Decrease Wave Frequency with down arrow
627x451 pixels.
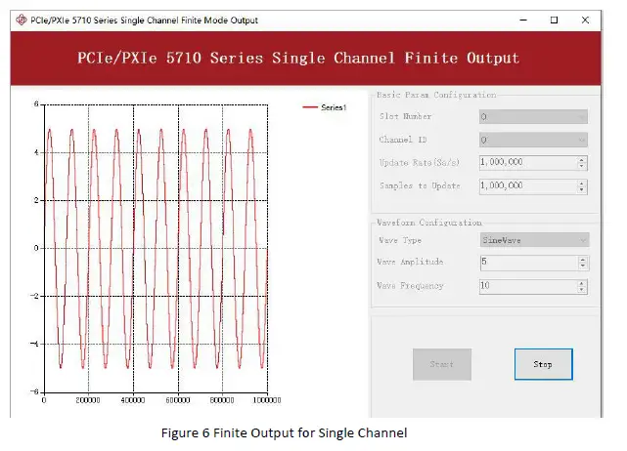582,289
